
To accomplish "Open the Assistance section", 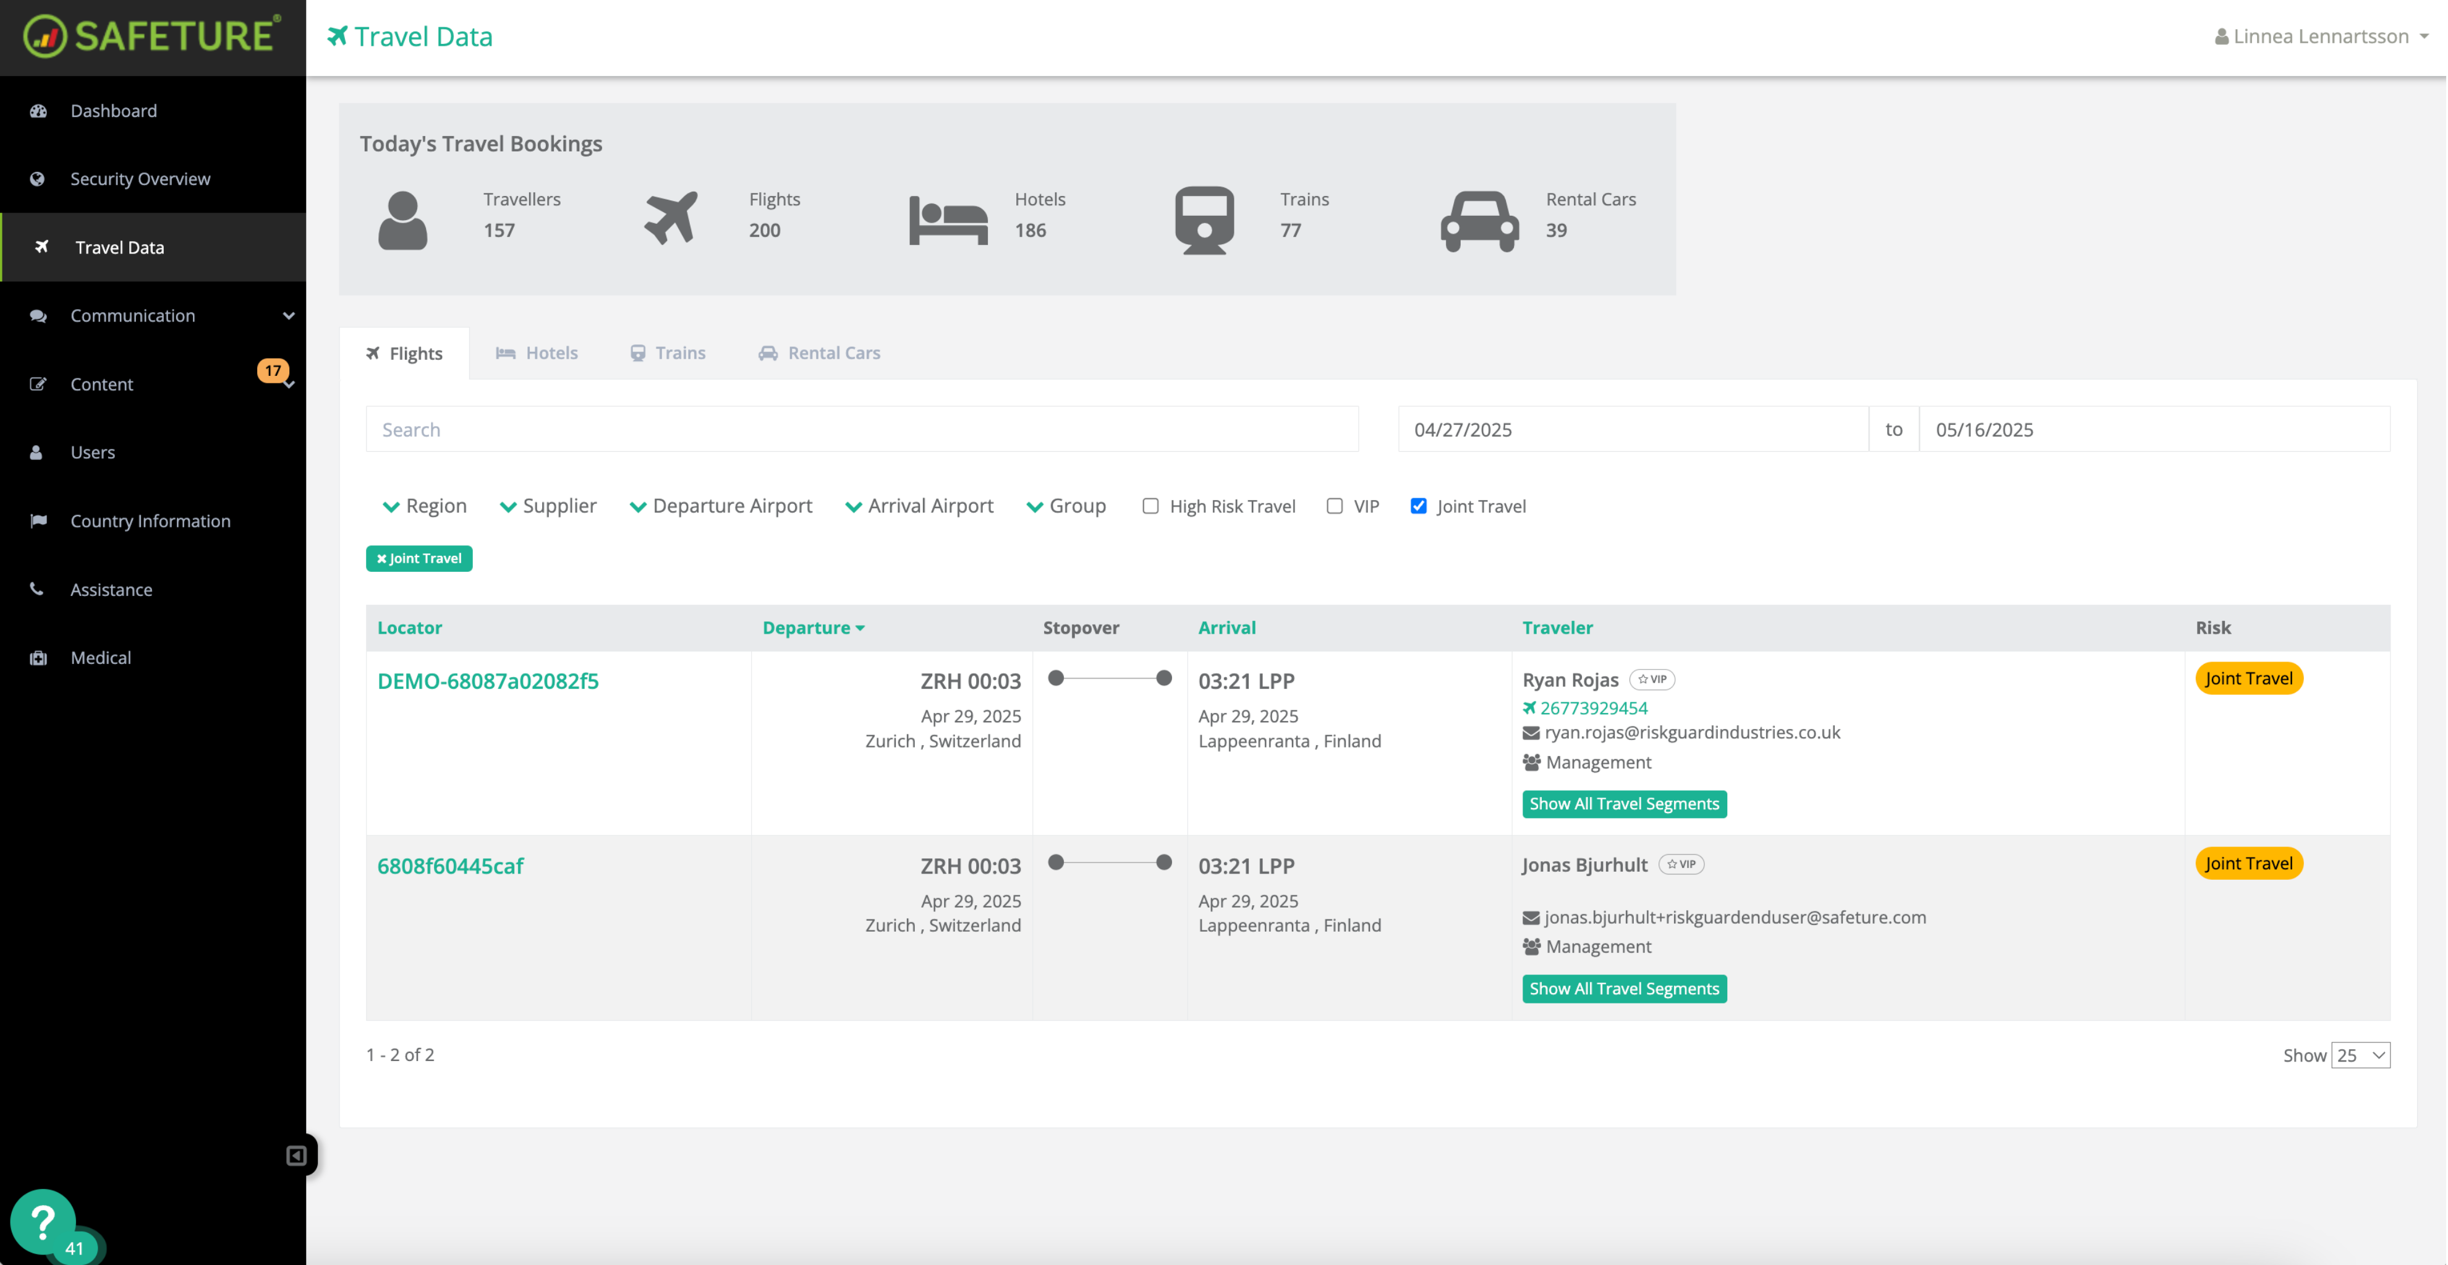I will point(111,589).
